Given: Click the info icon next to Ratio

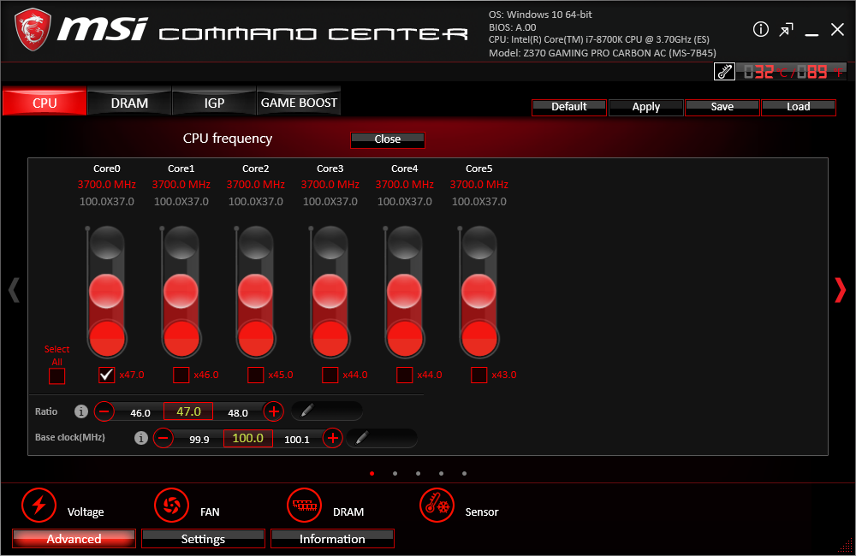Looking at the screenshot, I should pos(80,411).
